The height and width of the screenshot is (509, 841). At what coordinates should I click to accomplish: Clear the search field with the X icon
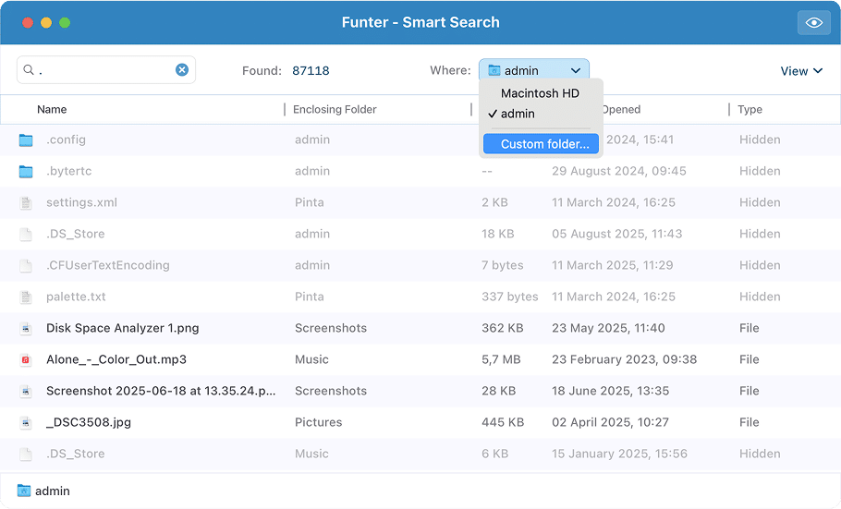tap(182, 69)
